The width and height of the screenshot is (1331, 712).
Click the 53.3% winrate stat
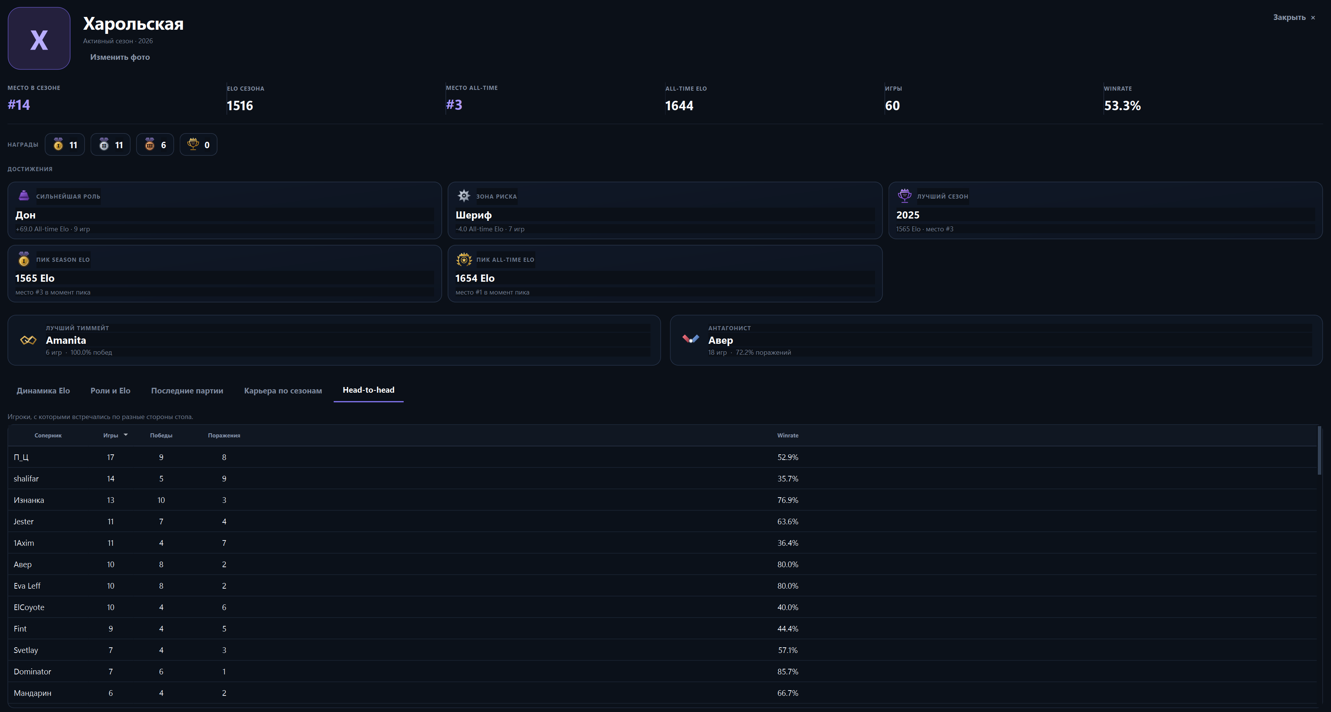click(1122, 106)
